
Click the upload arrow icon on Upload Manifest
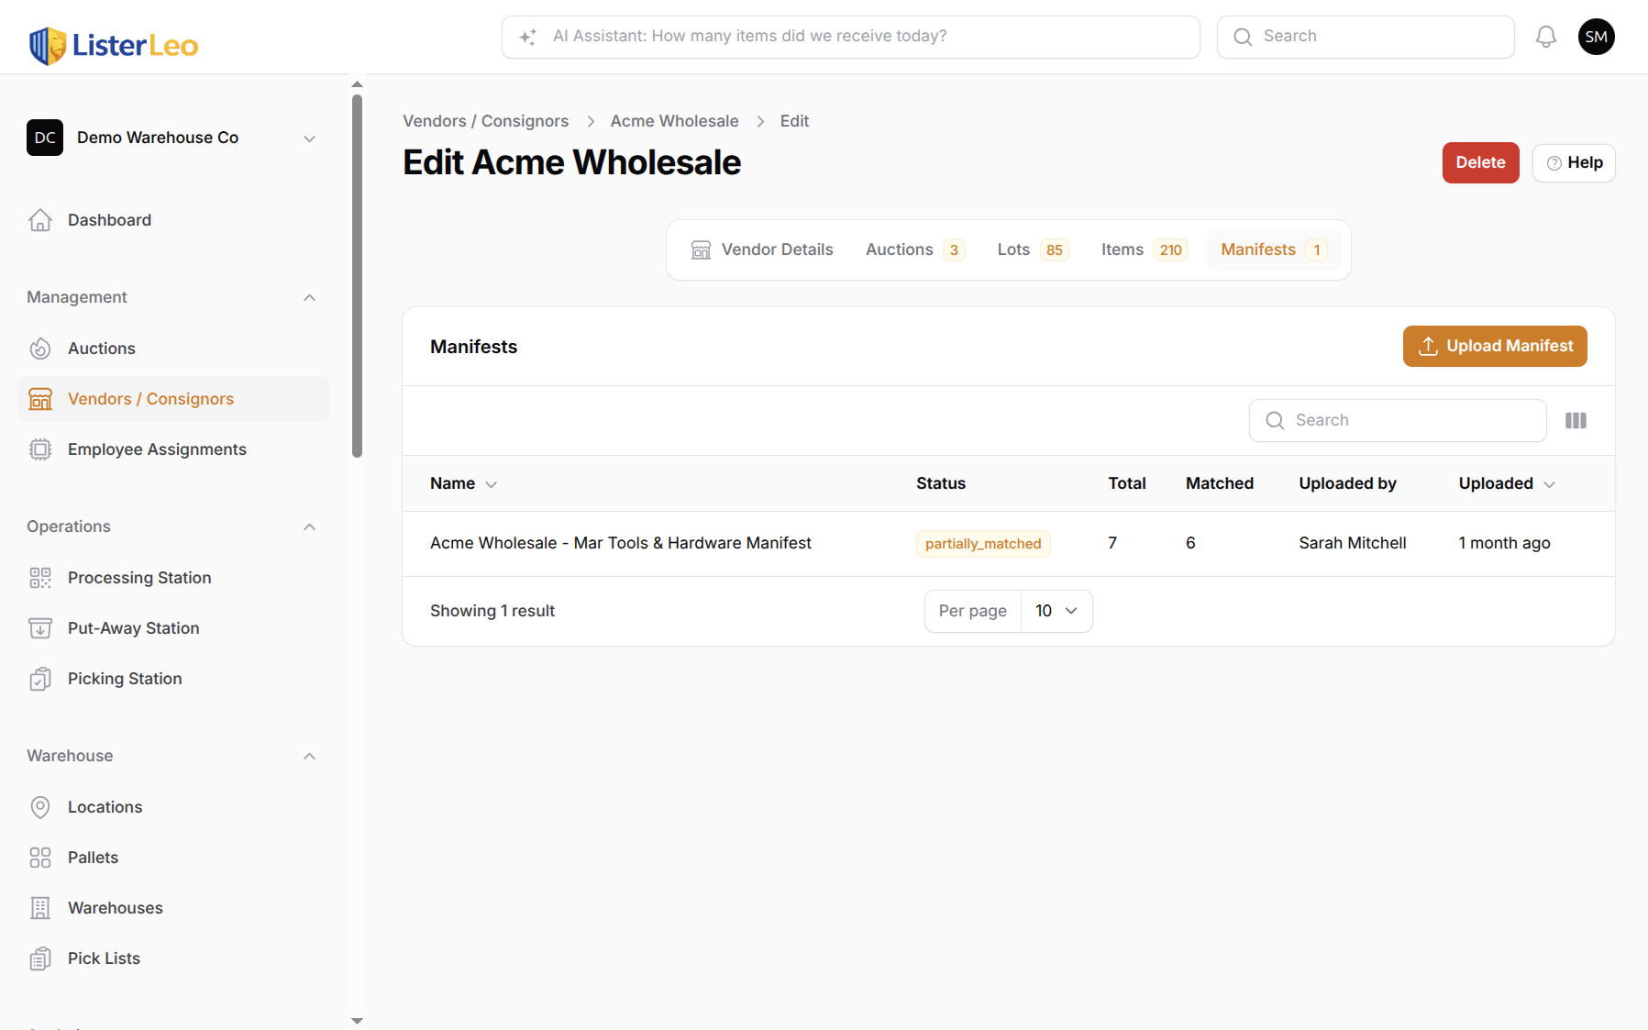point(1428,346)
